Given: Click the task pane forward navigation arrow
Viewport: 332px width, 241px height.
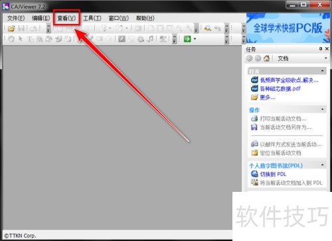Looking at the screenshot, I should 258,58.
